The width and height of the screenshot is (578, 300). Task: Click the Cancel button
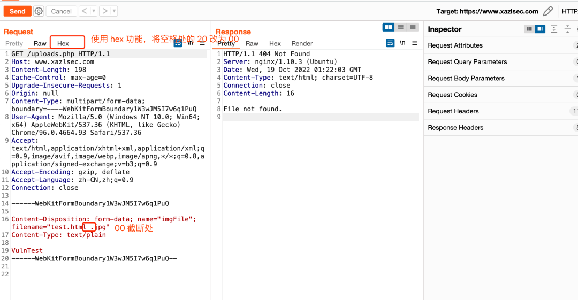pyautogui.click(x=61, y=11)
